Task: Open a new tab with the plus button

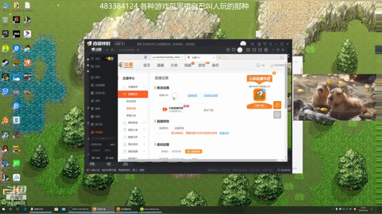Action: tap(219, 57)
